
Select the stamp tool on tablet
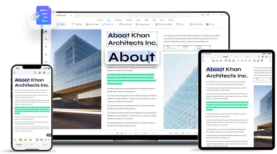tap(258, 60)
